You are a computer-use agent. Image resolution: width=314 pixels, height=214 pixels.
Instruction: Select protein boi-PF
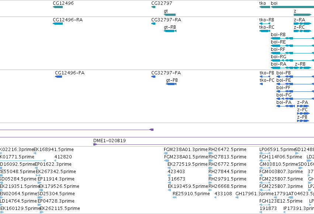tap(295, 91)
